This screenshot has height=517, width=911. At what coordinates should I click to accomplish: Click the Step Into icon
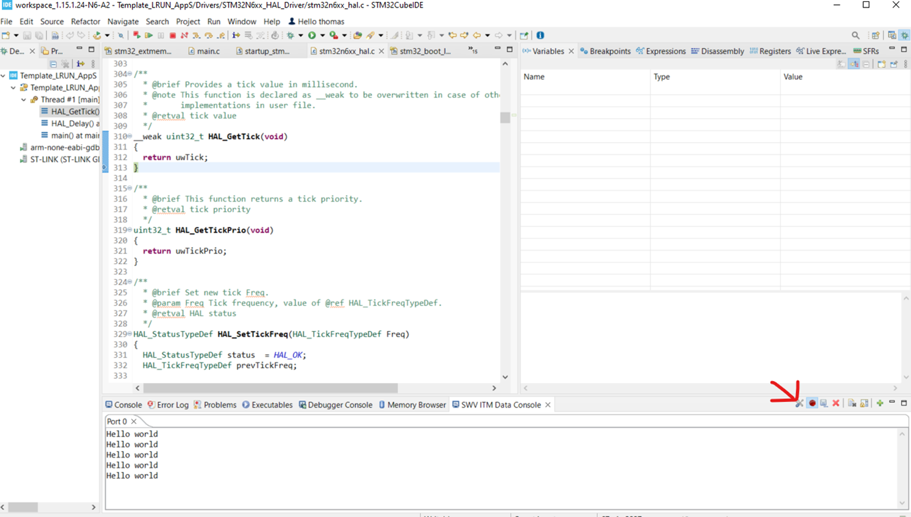click(196, 35)
